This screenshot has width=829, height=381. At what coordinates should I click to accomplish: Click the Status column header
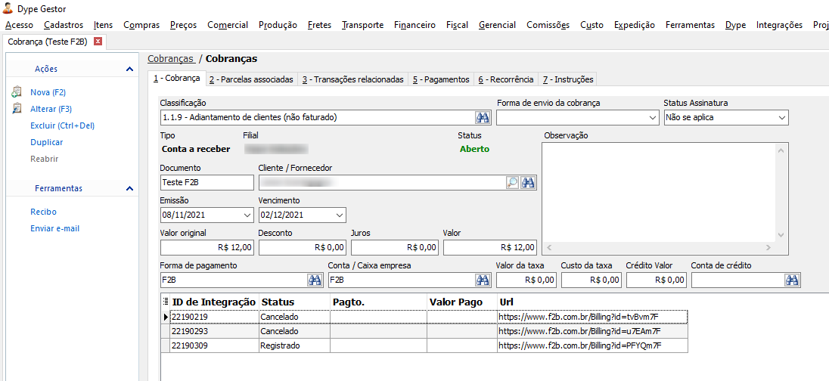(x=294, y=302)
